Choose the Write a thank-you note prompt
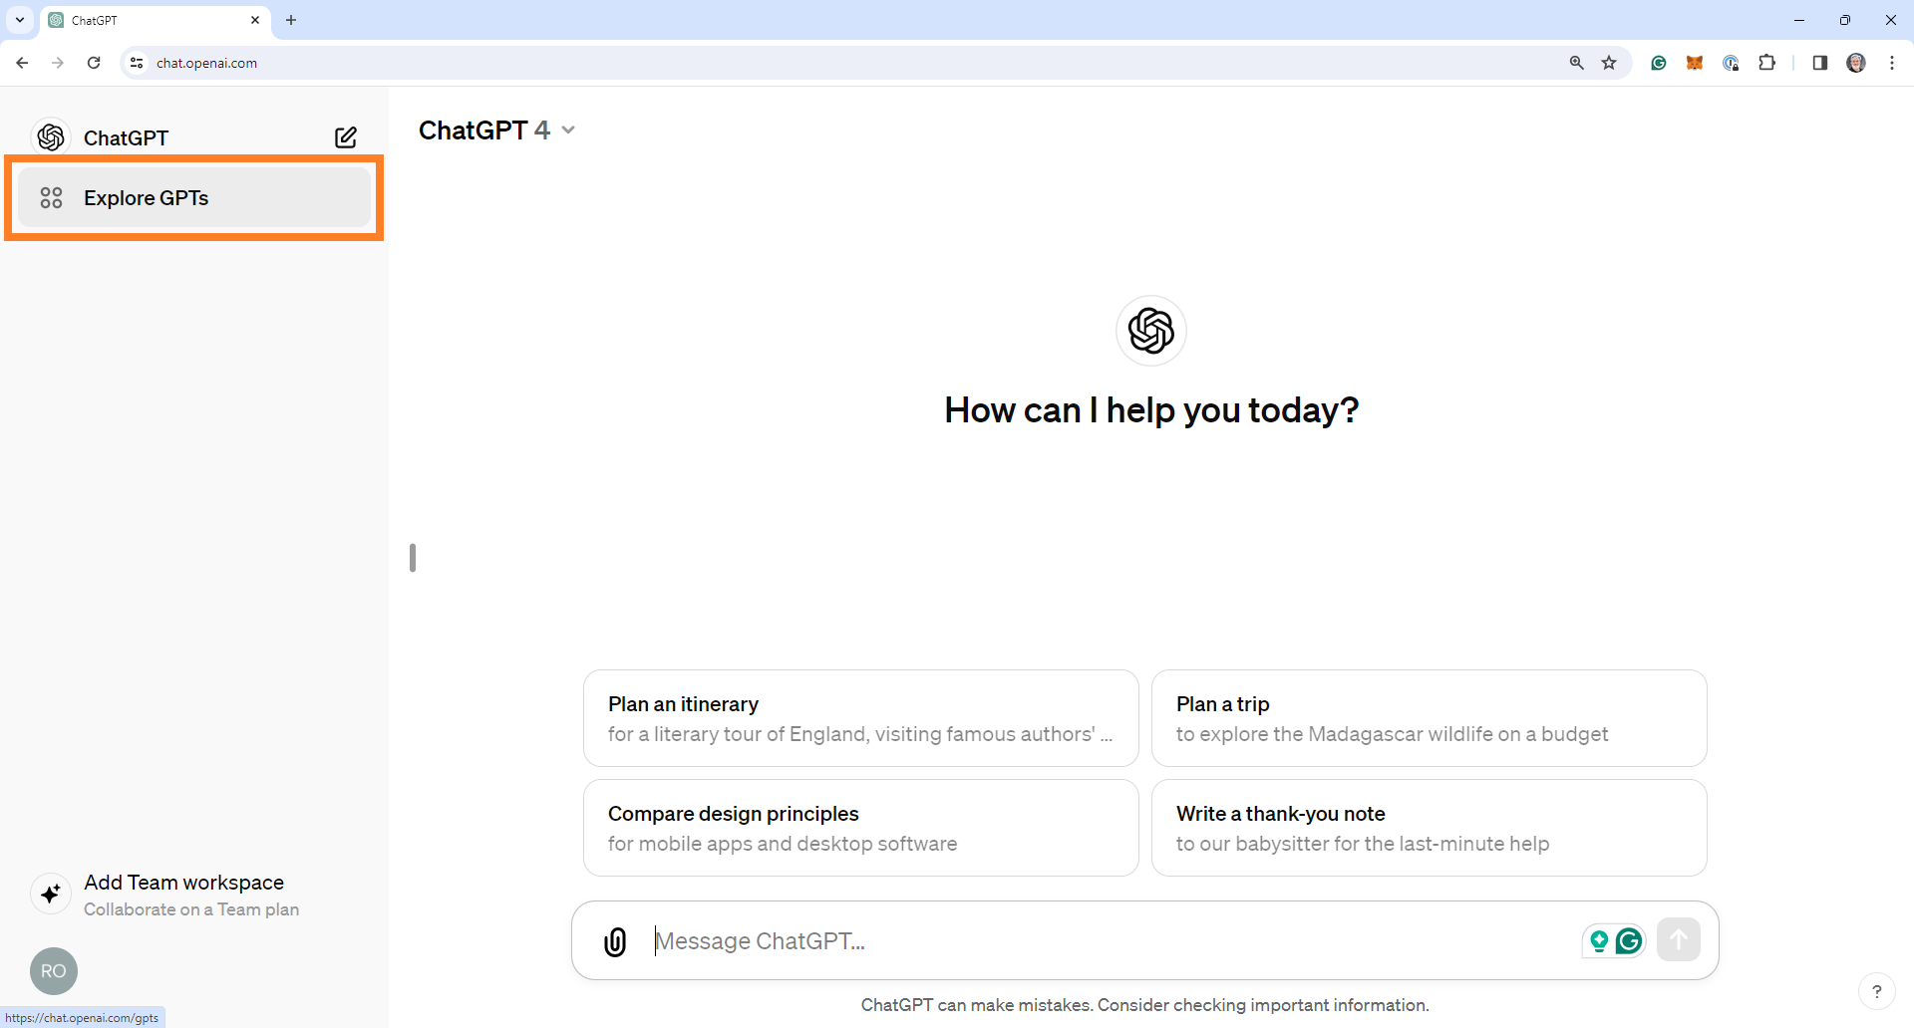The image size is (1914, 1028). coord(1429,828)
